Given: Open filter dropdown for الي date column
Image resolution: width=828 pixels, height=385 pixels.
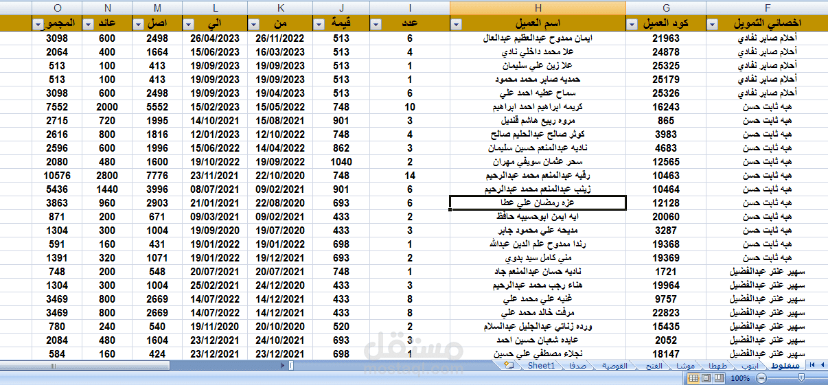Looking at the screenshot, I should (x=189, y=24).
